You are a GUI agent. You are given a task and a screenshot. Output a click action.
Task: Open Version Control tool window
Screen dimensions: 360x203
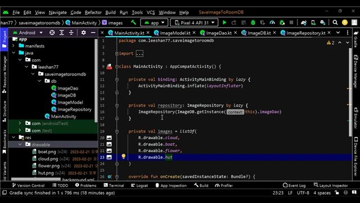[29, 186]
